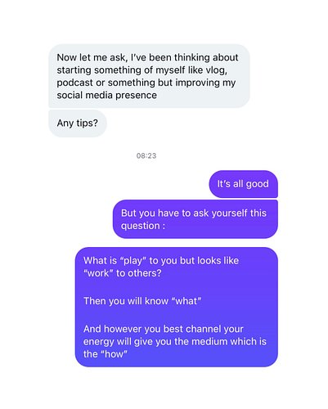328x409 pixels.
Task: Click the text 'to others?' in purple bubble
Action: point(139,273)
